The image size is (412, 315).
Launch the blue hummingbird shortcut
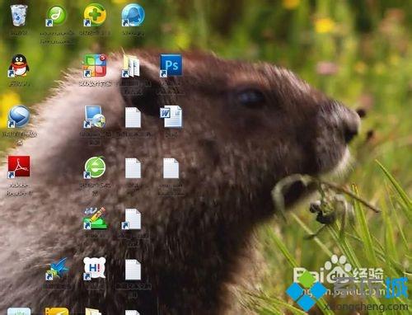(57, 269)
